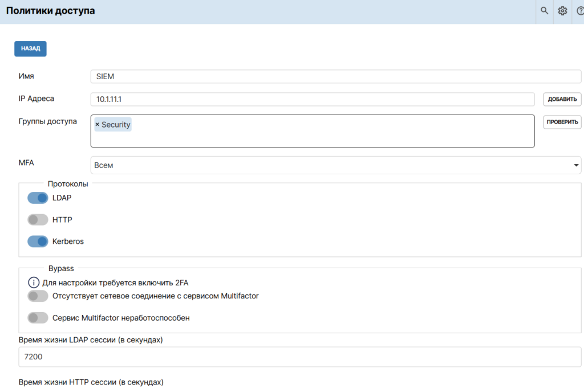Click the info icon in Bypass section

click(x=34, y=282)
